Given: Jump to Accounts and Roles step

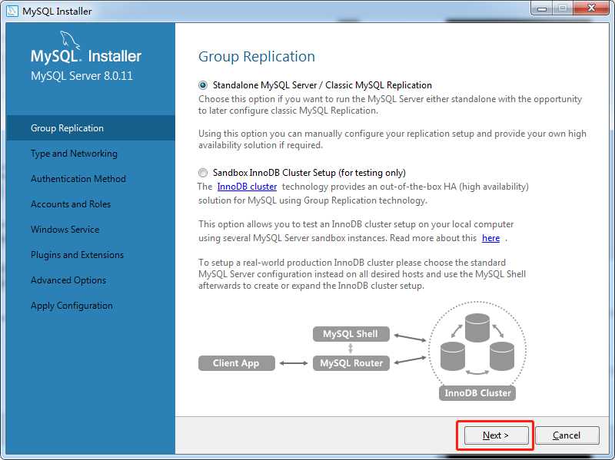Looking at the screenshot, I should pos(71,204).
